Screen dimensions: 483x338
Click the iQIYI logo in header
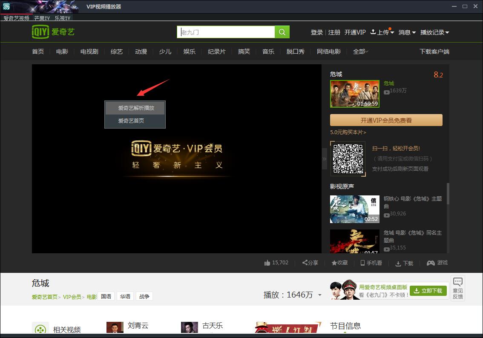(x=53, y=32)
